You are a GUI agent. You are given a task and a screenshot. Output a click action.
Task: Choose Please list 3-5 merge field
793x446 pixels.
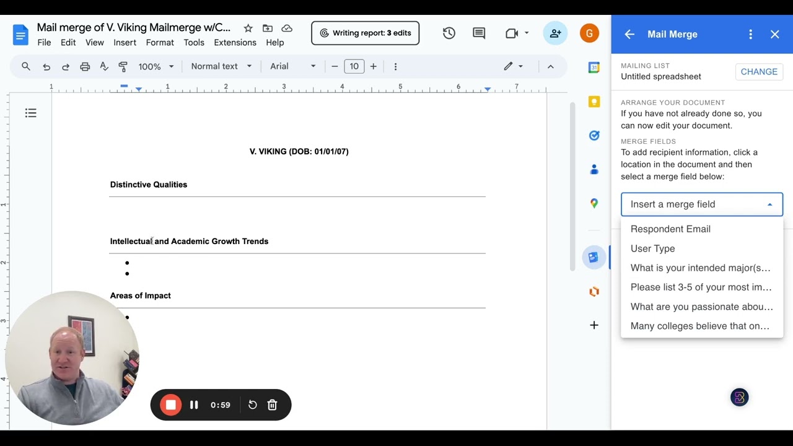[x=702, y=287]
